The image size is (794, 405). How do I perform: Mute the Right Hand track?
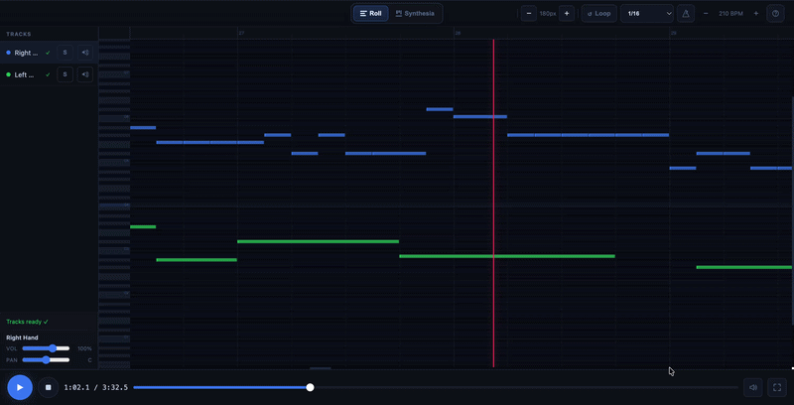(85, 53)
